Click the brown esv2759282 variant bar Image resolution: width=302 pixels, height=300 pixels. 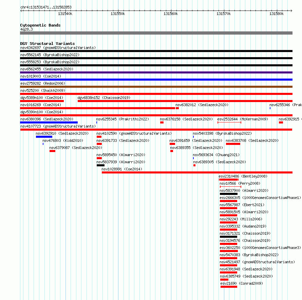pyautogui.click(x=156, y=87)
